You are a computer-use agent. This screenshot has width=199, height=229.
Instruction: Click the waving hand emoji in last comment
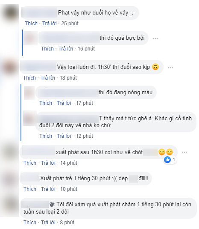(x=52, y=204)
